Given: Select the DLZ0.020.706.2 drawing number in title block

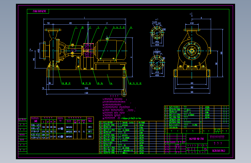Looking at the screenshot, I should (219, 151).
